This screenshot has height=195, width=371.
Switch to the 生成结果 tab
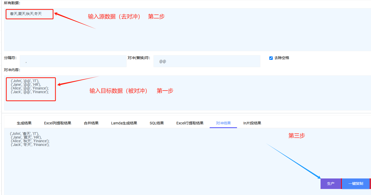pyautogui.click(x=24, y=123)
